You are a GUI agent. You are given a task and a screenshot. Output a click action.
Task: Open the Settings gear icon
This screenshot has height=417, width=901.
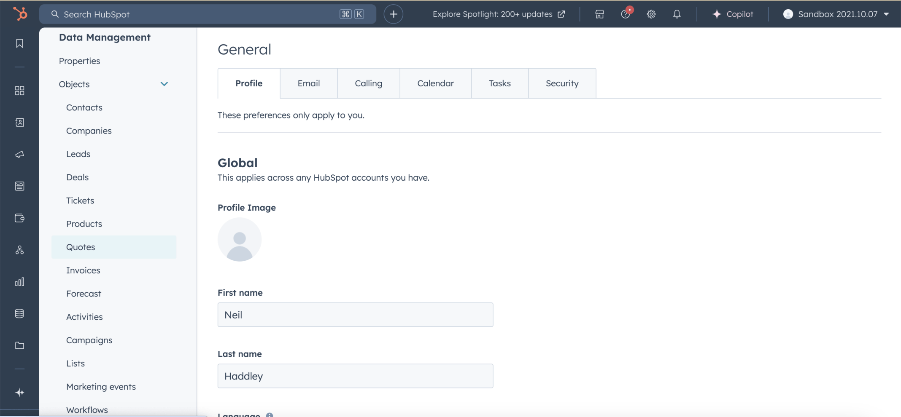click(x=651, y=14)
